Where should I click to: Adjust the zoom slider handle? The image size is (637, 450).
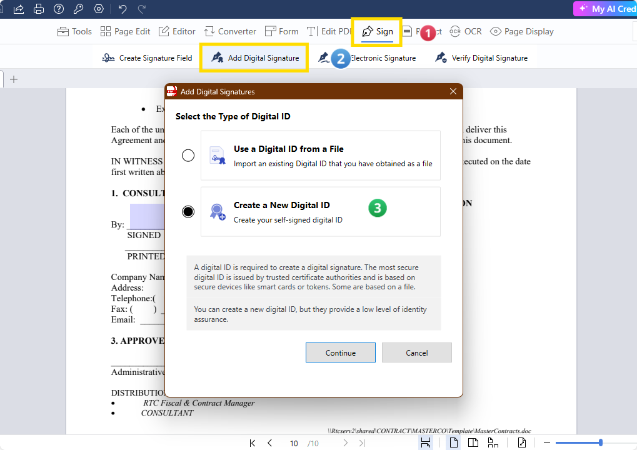click(600, 443)
